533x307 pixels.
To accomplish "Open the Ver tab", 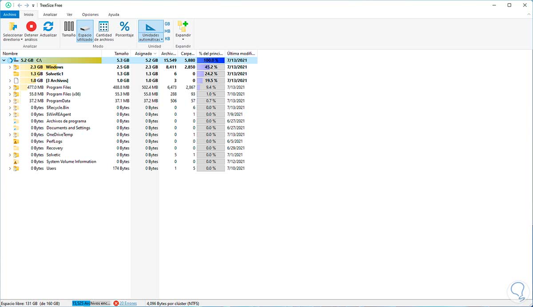I will point(70,15).
